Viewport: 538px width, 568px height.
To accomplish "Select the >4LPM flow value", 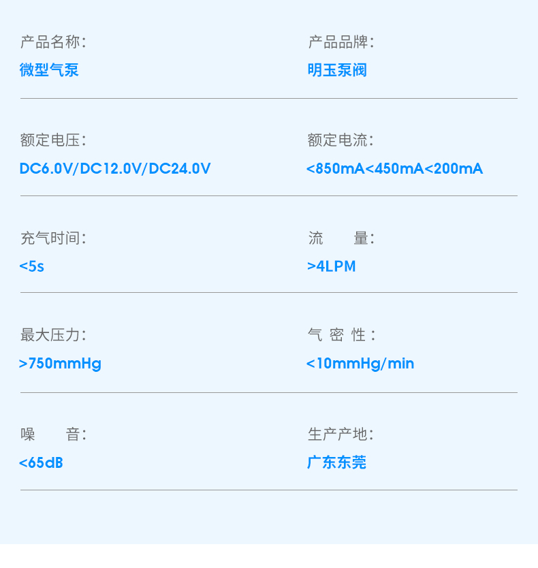I will tap(331, 266).
